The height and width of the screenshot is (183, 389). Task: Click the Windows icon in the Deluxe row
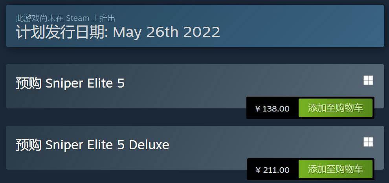pyautogui.click(x=368, y=142)
